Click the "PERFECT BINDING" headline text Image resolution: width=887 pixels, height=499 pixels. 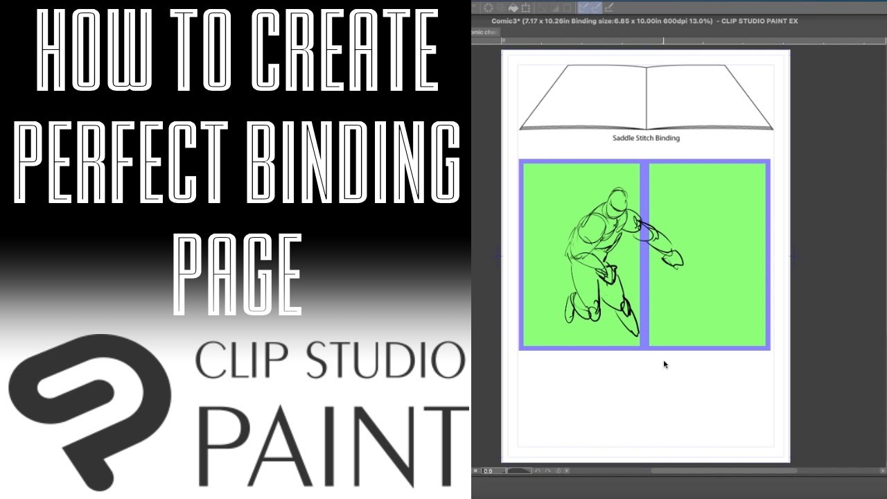[236, 164]
